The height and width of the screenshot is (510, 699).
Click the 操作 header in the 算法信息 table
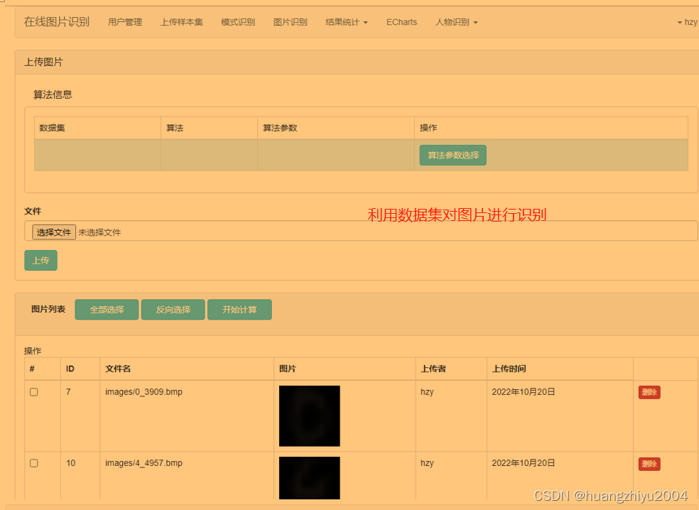428,128
